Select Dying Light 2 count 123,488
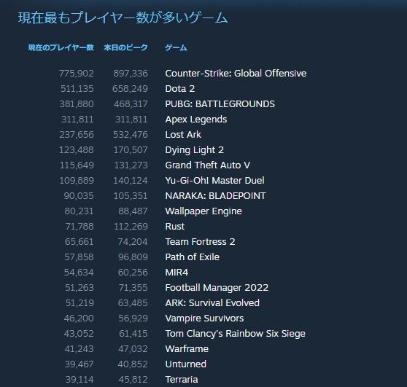Viewport: 407px width, 387px height. click(77, 150)
